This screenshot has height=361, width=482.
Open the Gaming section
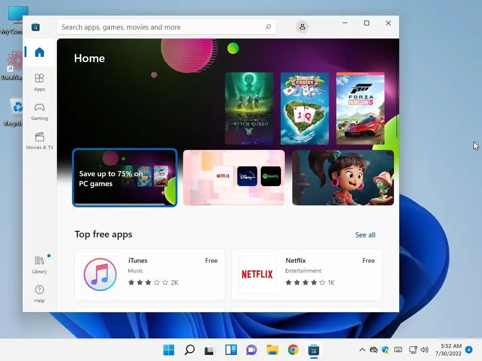[x=40, y=112]
